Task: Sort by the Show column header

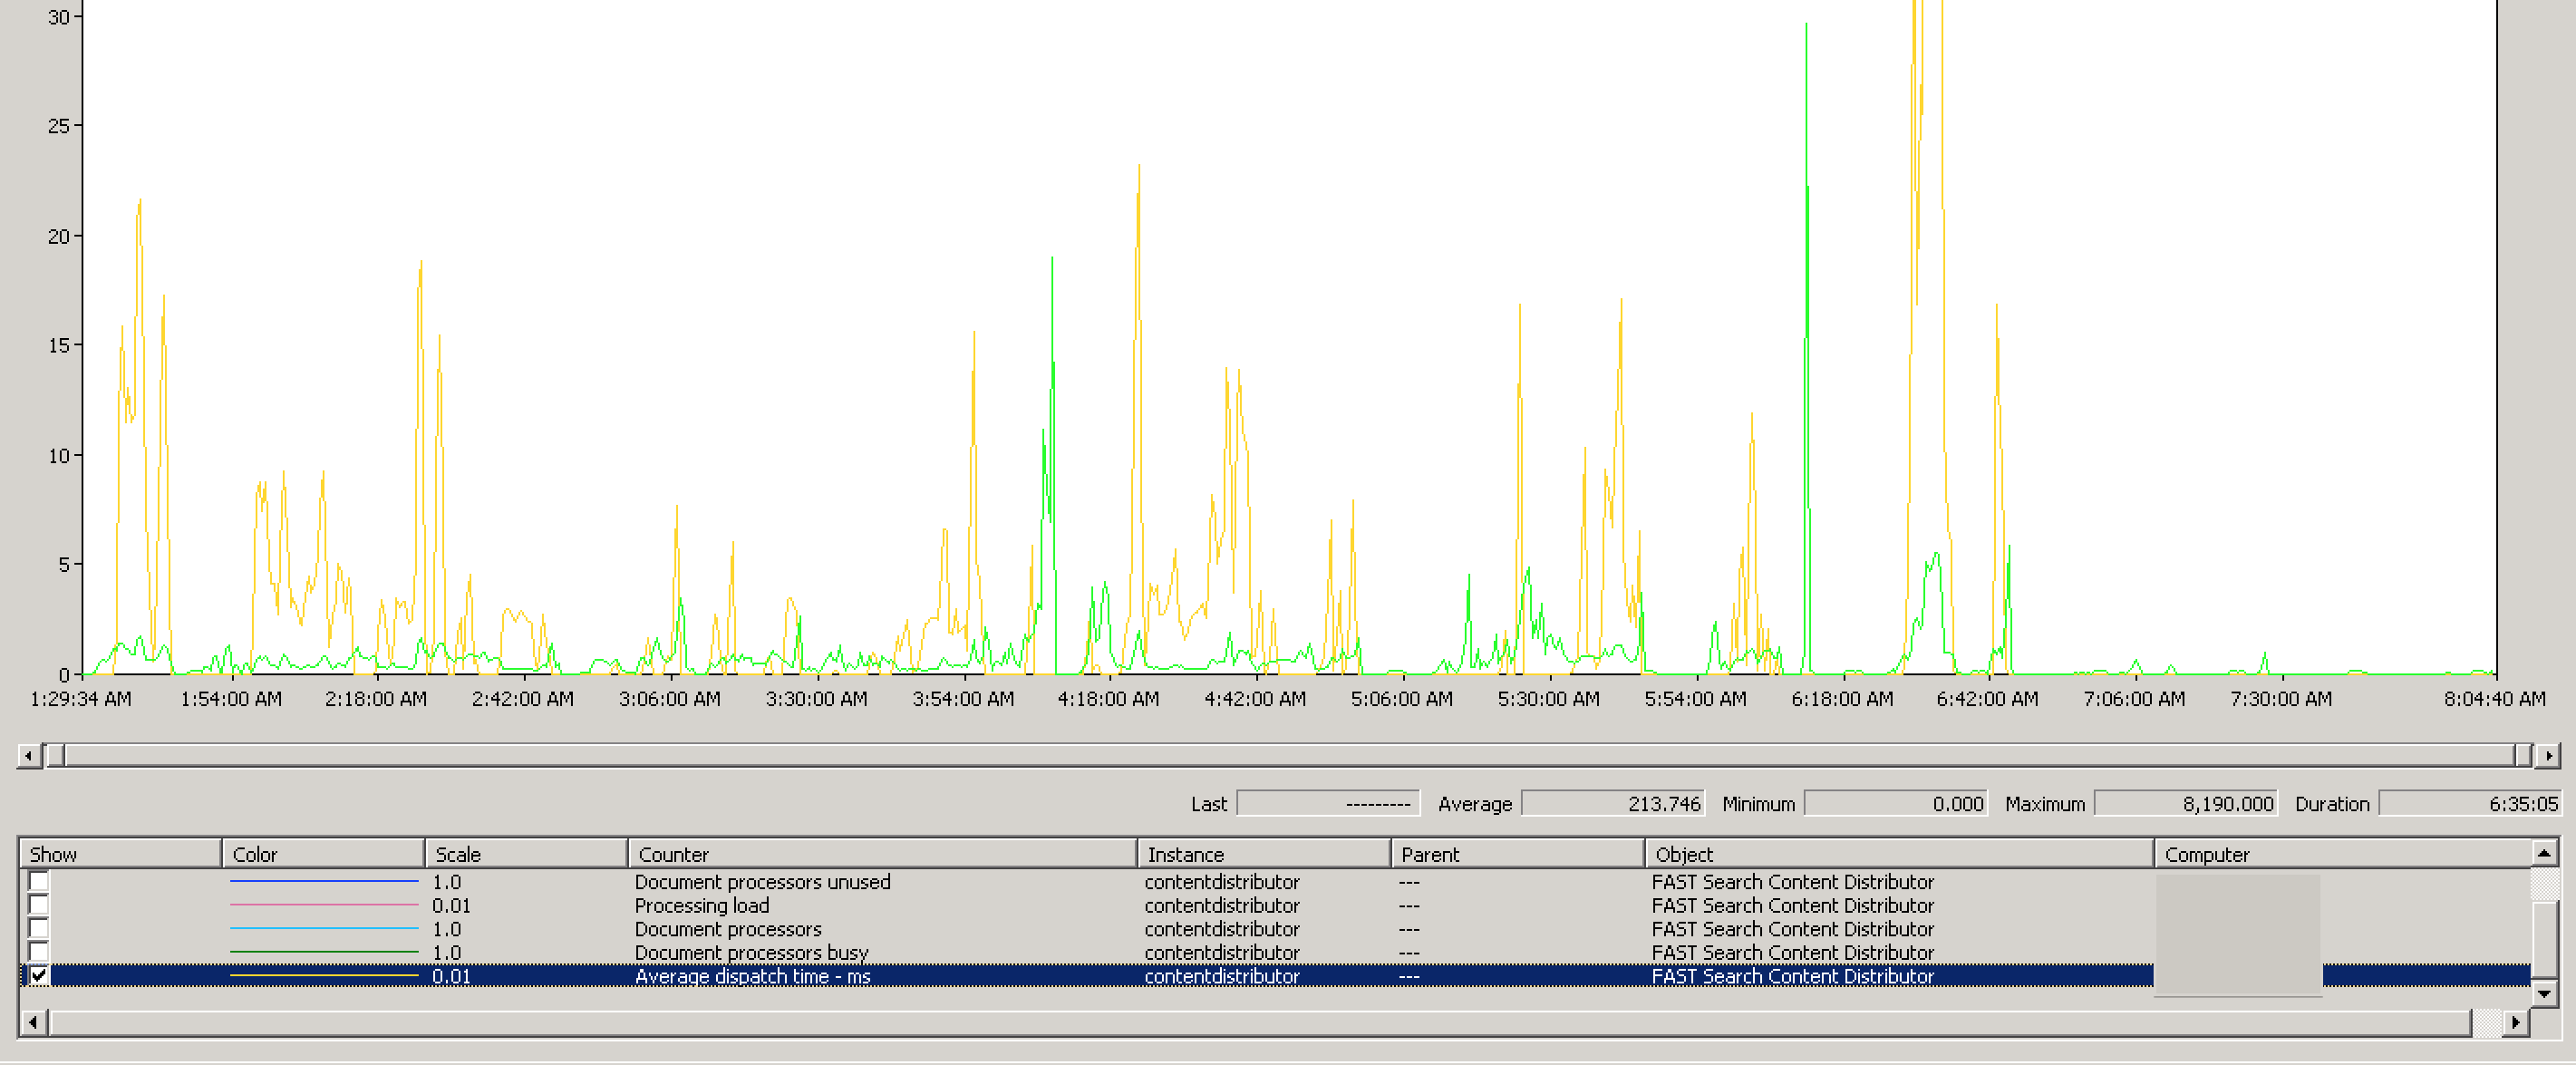Action: 120,854
